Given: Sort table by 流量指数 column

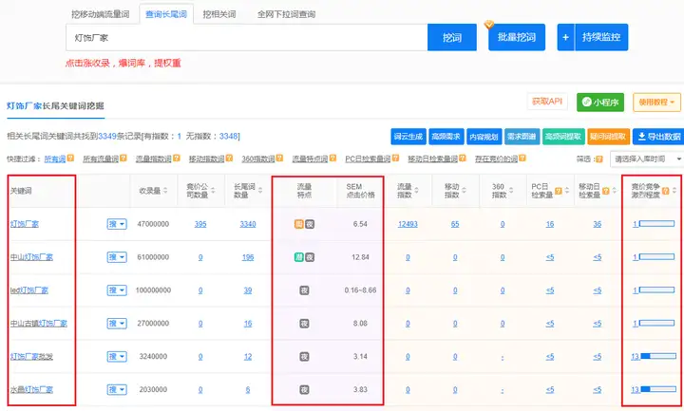Looking at the screenshot, I should pos(417,191).
